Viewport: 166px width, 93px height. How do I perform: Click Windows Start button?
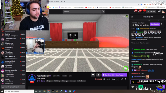point(2,91)
